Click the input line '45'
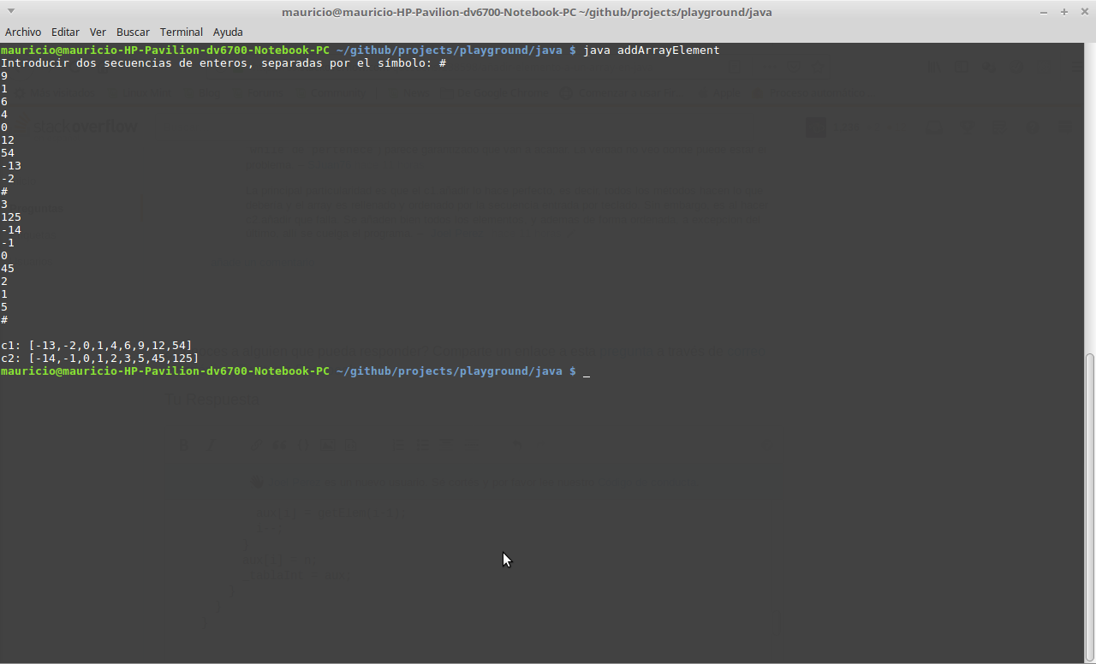Image resolution: width=1096 pixels, height=664 pixels. point(8,269)
